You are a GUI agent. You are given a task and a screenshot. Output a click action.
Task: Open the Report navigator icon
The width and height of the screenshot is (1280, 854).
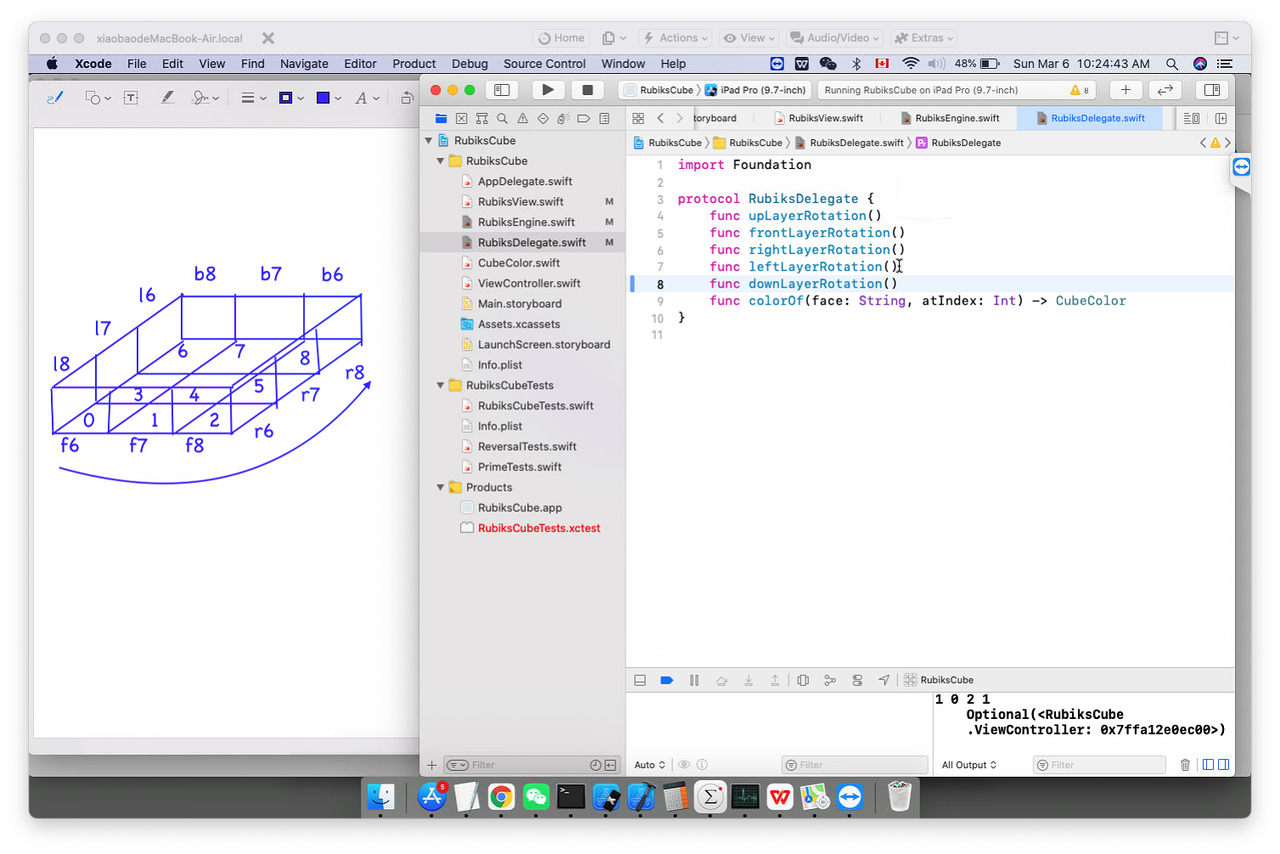pos(604,119)
